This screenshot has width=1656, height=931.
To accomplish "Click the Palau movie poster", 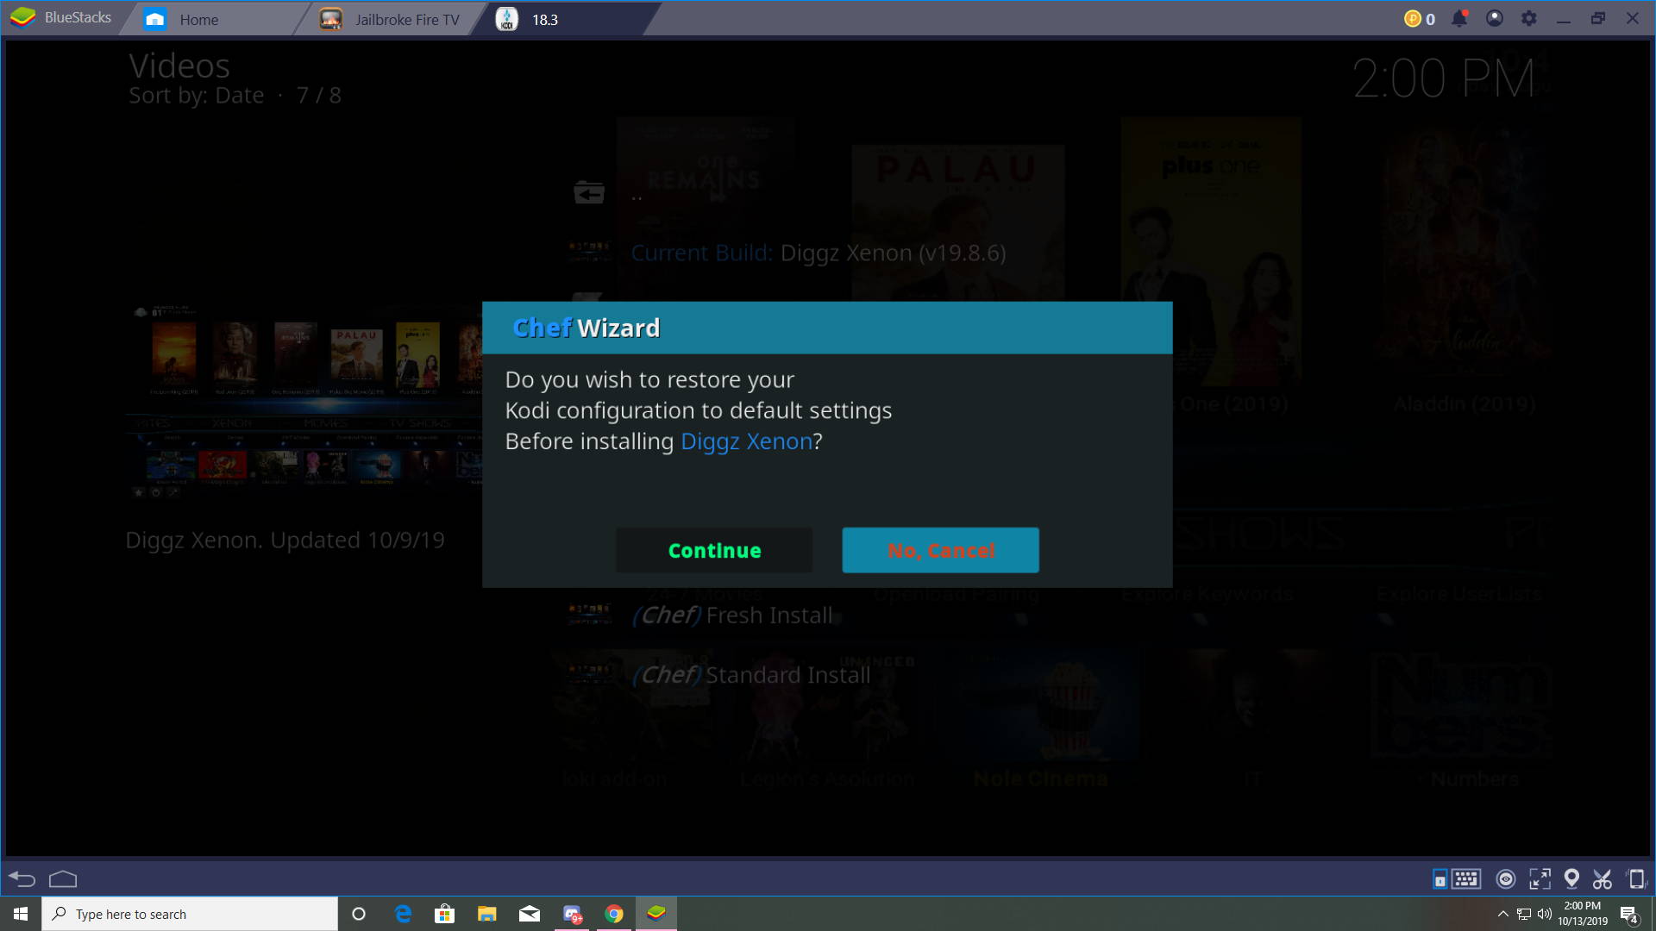I will (x=957, y=222).
